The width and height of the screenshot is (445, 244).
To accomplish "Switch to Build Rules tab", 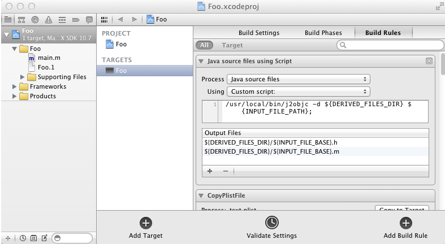I will [383, 33].
